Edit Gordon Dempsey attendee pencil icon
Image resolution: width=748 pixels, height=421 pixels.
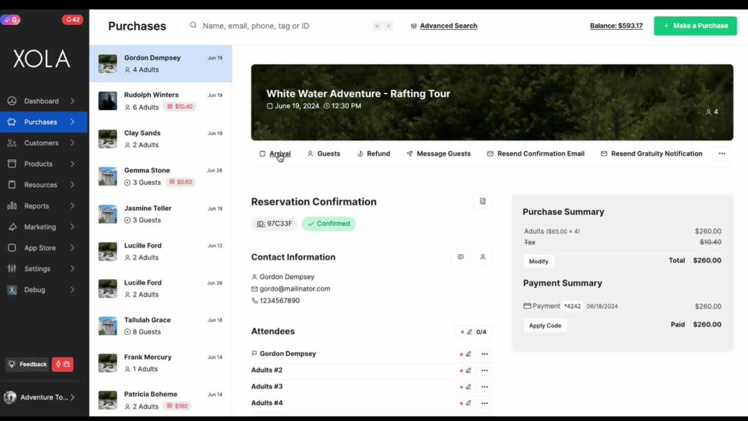coord(468,354)
